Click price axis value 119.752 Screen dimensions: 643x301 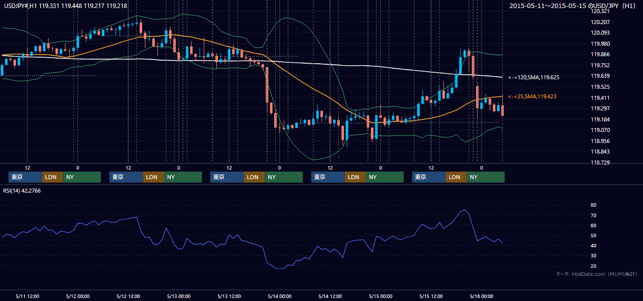[x=600, y=65]
